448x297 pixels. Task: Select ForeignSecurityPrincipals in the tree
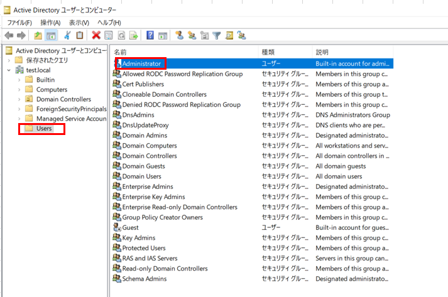[x=72, y=109]
